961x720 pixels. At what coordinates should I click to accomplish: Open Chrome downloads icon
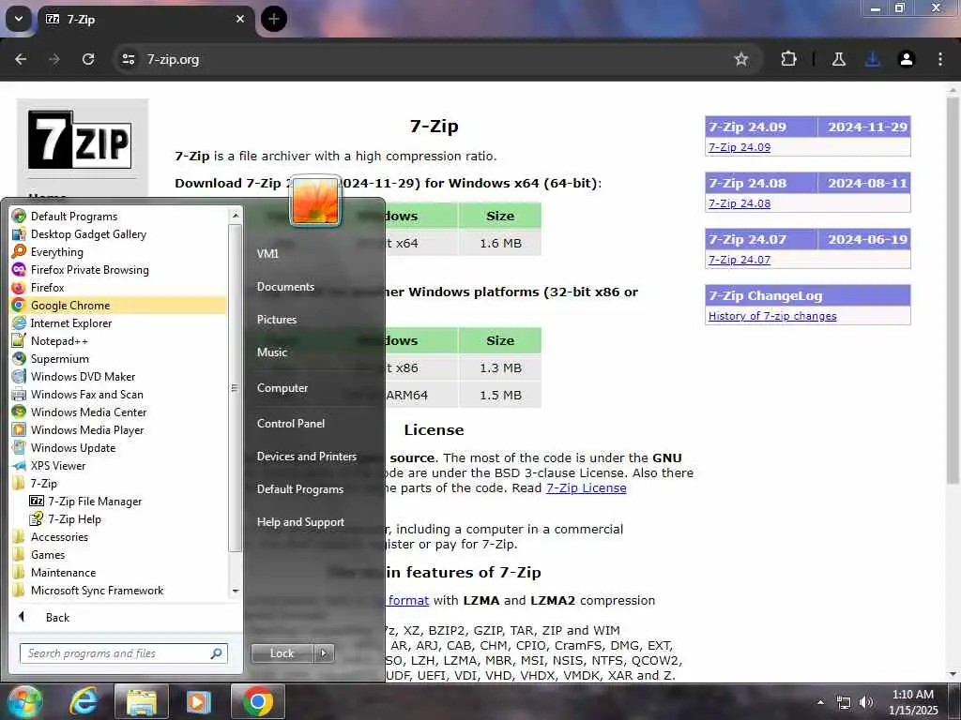(872, 59)
